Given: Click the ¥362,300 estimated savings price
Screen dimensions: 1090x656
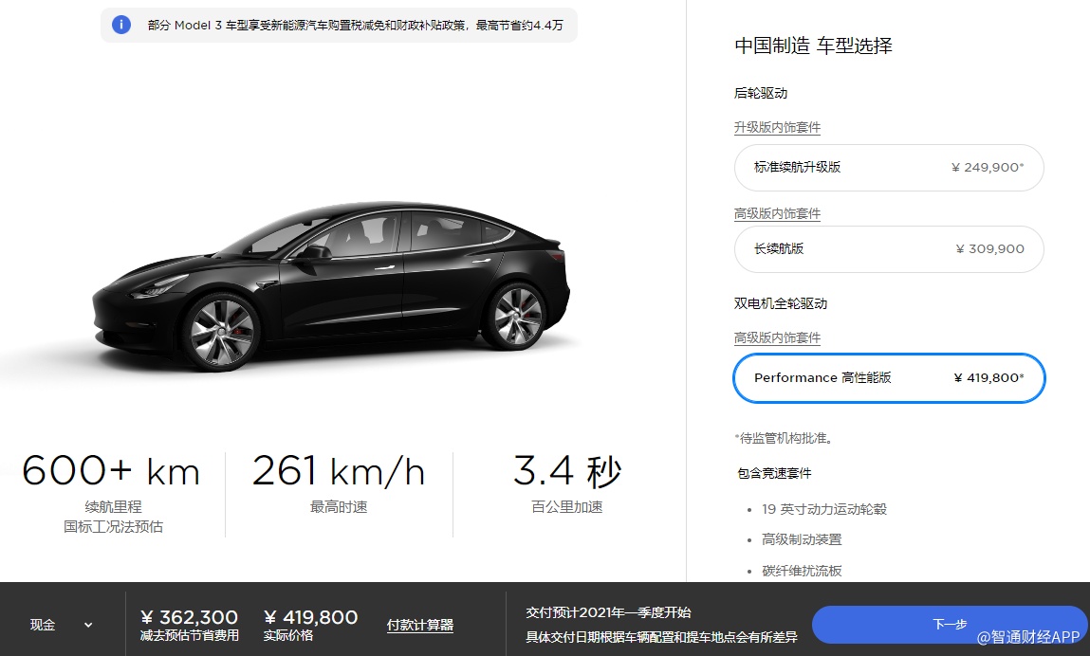Looking at the screenshot, I should click(189, 617).
